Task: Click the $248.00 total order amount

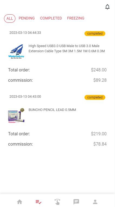Action: (99, 70)
